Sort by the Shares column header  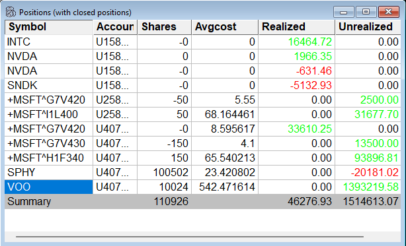165,27
